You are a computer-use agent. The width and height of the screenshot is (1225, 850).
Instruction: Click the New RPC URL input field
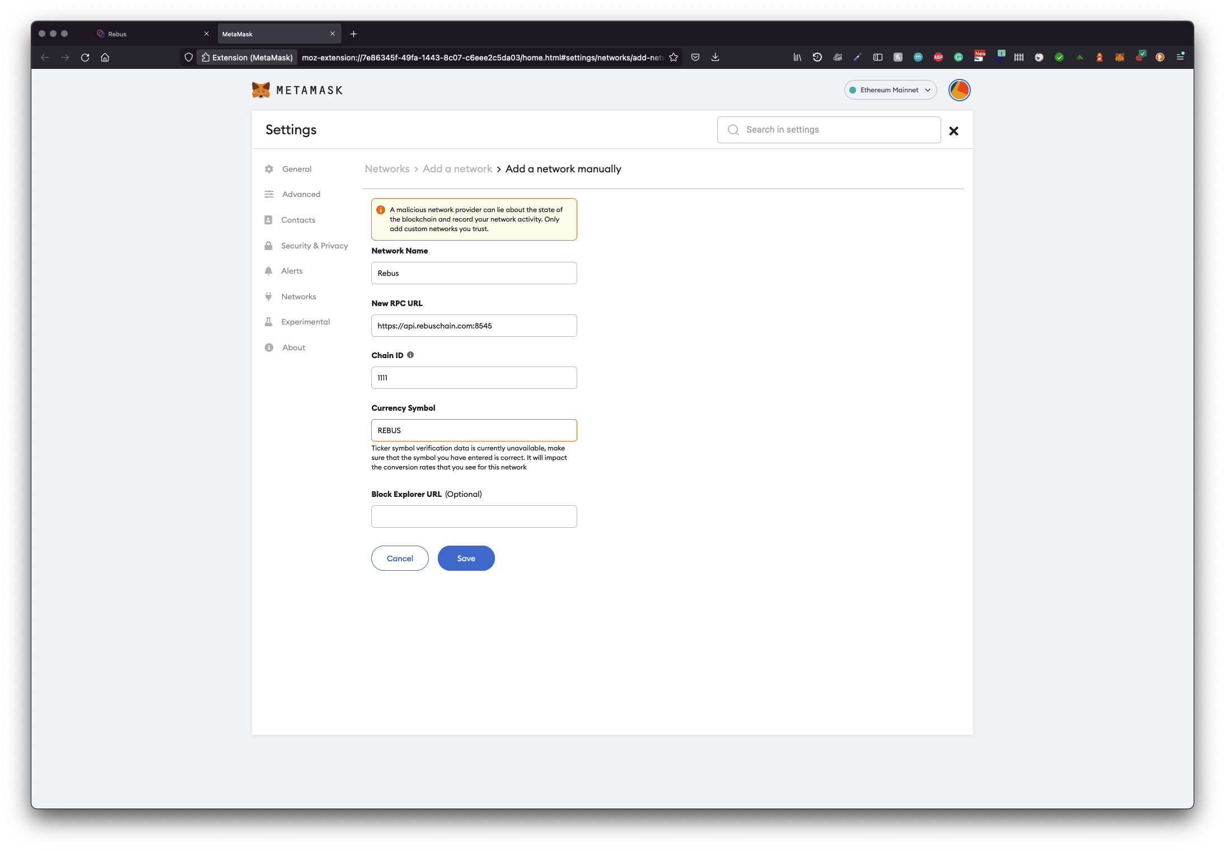point(474,326)
